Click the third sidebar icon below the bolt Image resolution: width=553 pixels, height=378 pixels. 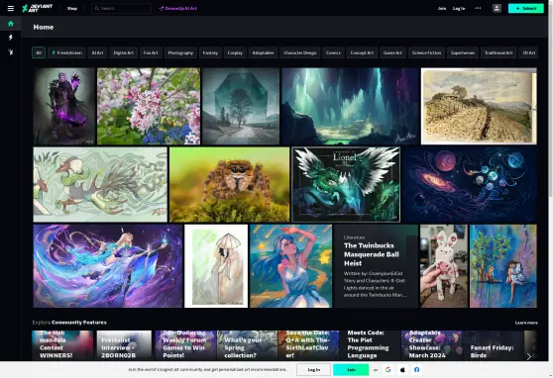click(x=11, y=52)
